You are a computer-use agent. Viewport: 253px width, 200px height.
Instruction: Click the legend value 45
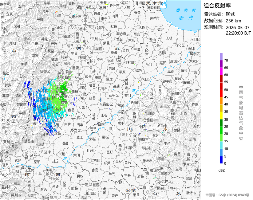point(226,97)
